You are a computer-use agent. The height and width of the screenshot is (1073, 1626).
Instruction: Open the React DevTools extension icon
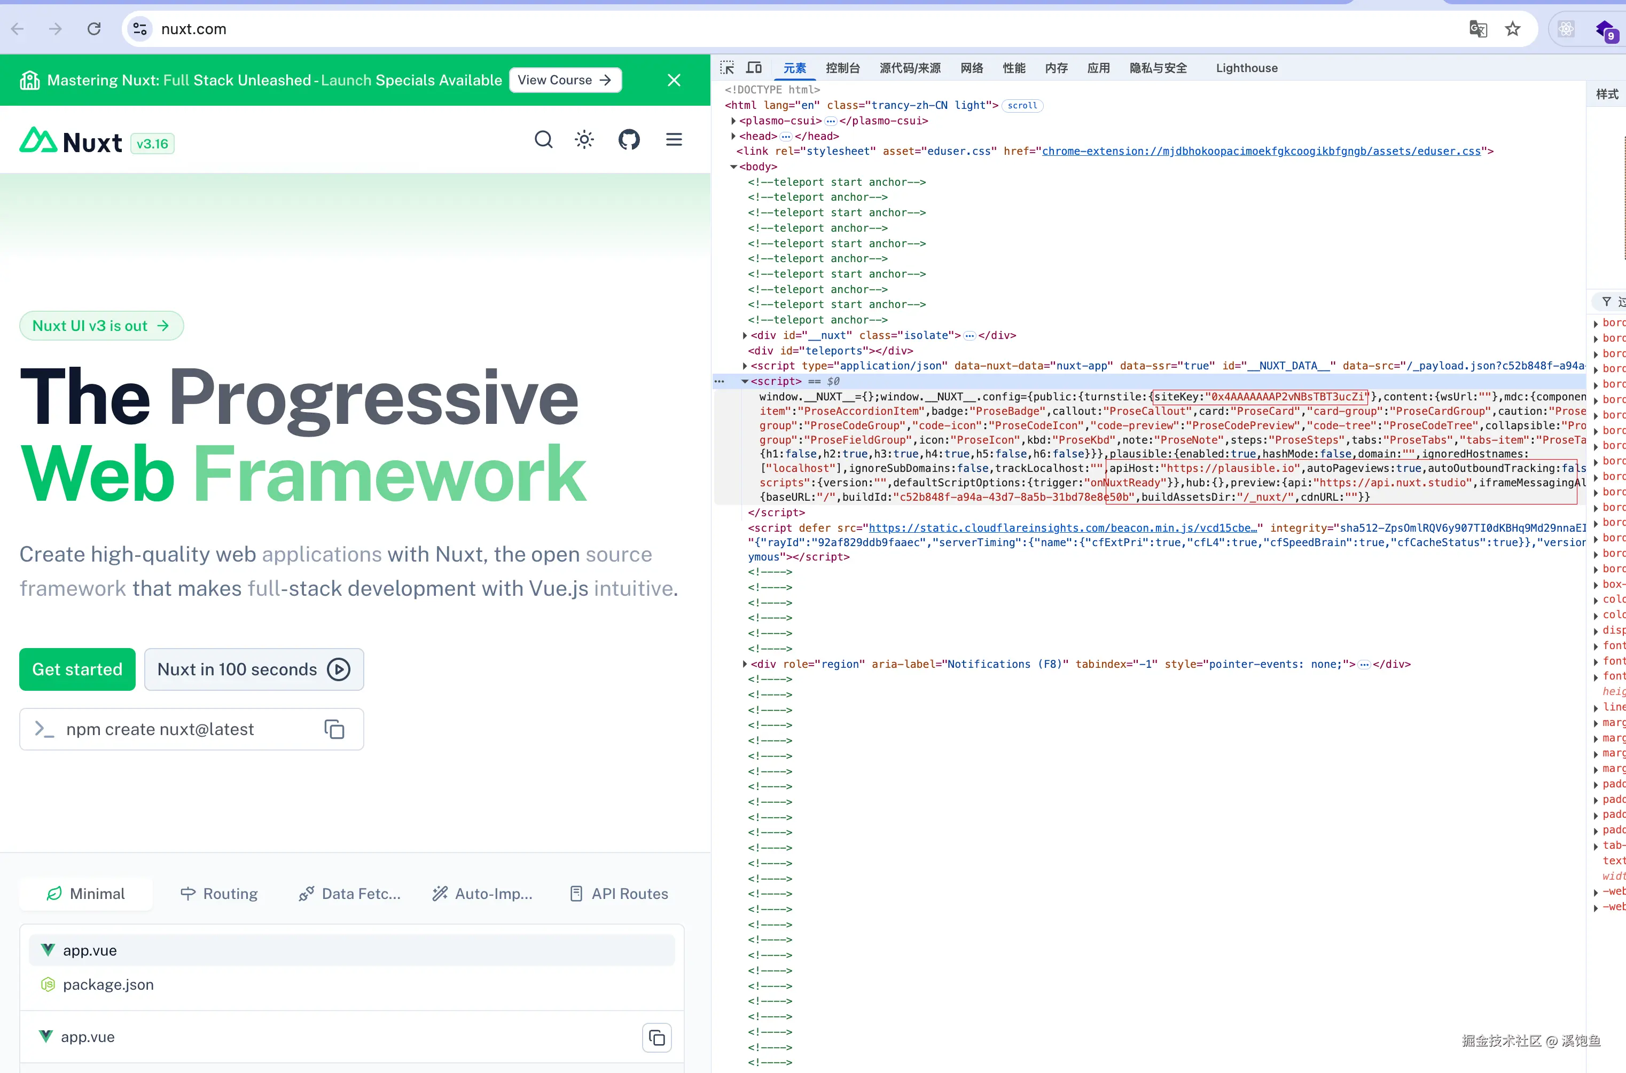tap(1566, 29)
